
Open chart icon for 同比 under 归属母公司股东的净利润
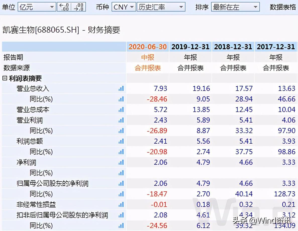tap(121, 194)
